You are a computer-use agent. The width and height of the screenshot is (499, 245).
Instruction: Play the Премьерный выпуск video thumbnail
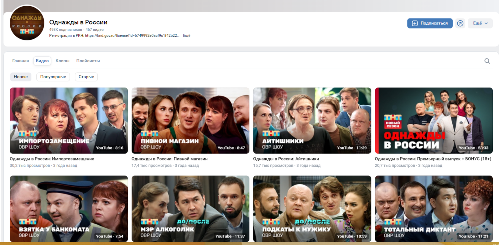point(434,121)
